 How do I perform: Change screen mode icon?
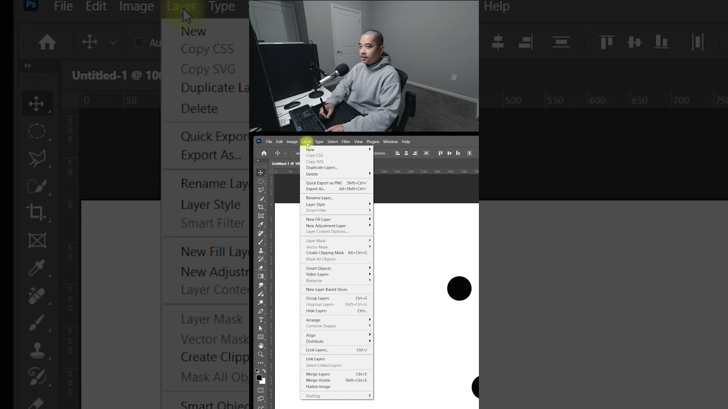click(261, 399)
